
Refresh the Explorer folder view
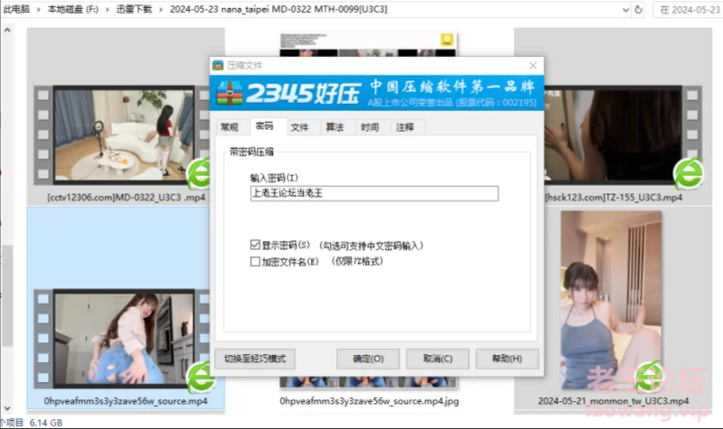[639, 10]
